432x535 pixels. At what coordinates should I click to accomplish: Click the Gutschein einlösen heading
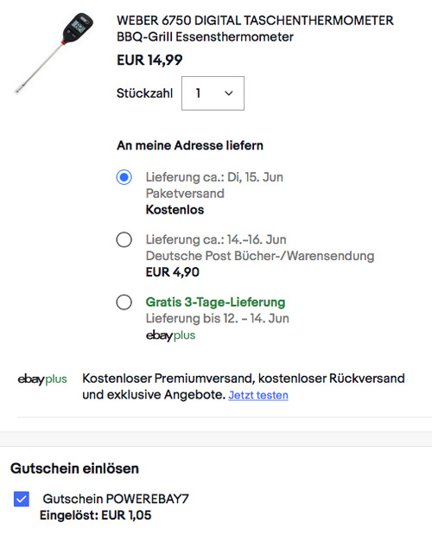pos(74,468)
